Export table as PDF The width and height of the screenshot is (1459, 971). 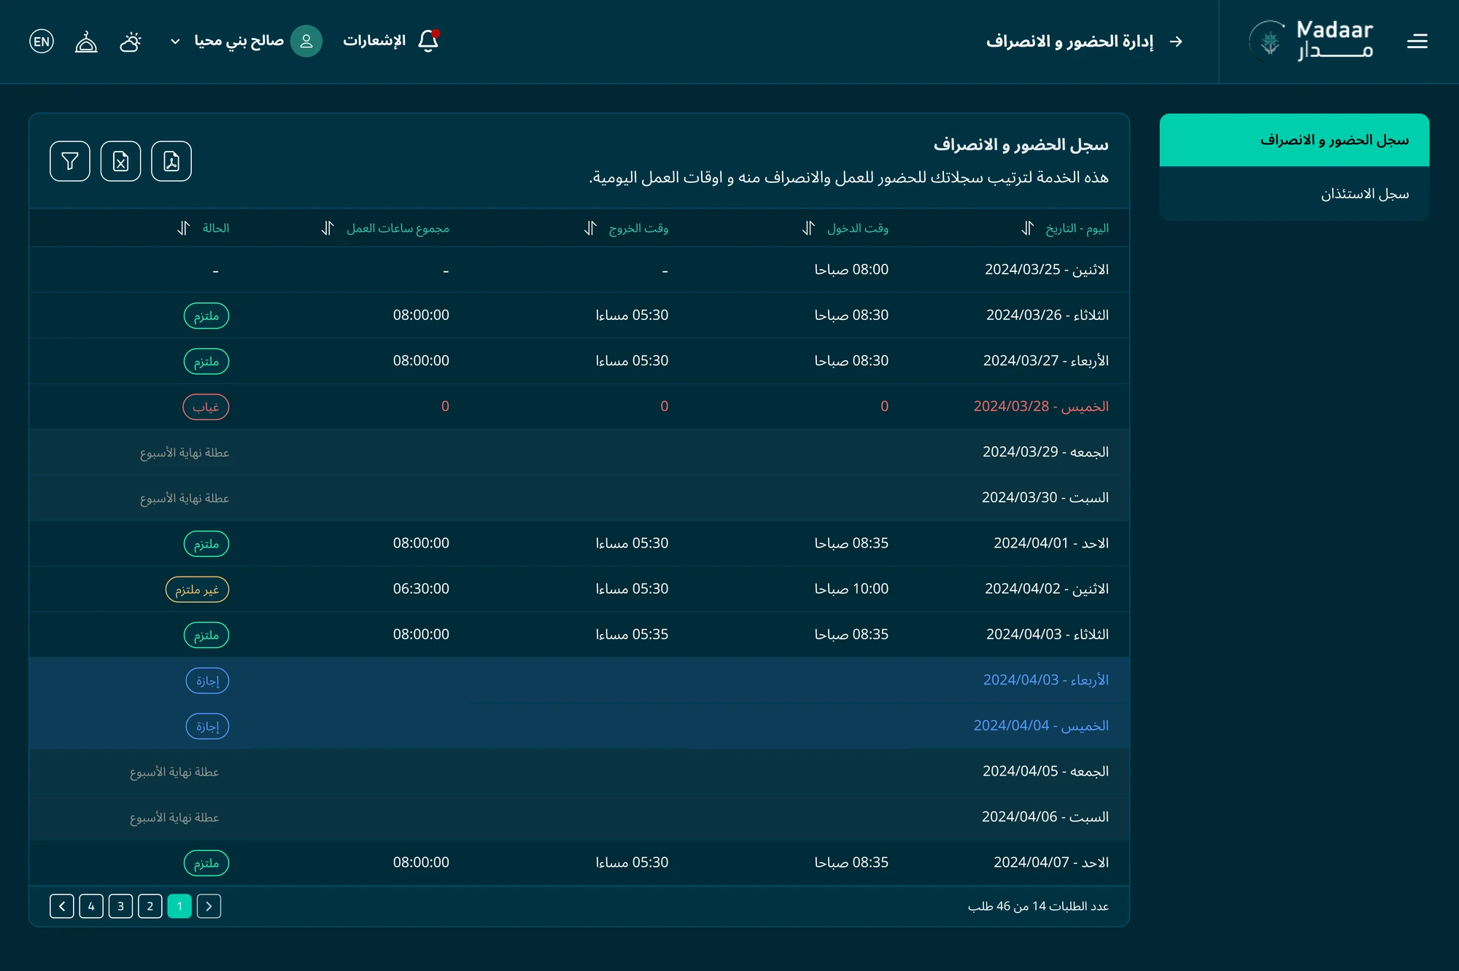171,161
